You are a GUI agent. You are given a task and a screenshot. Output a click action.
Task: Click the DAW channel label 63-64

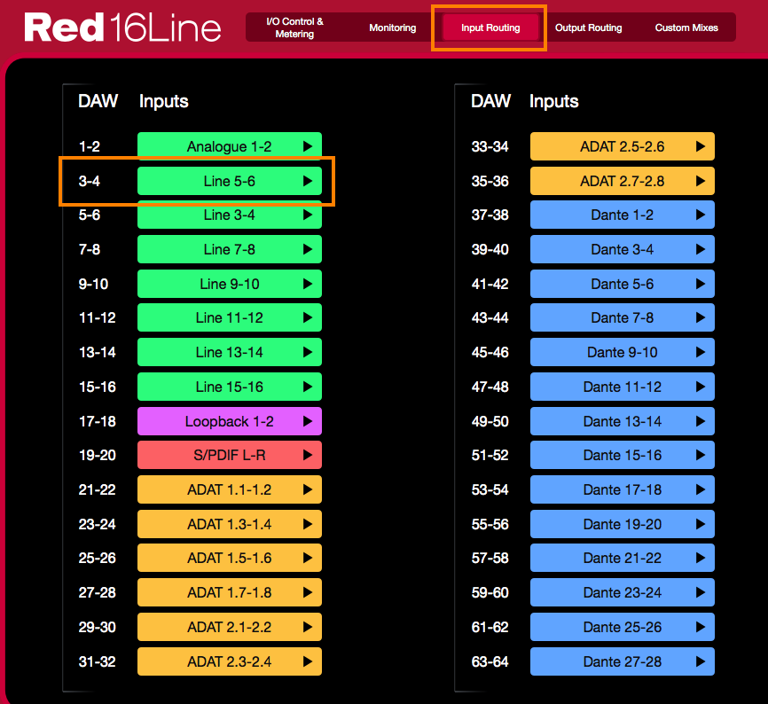click(490, 661)
